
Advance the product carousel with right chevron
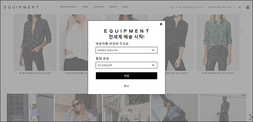pos(242,31)
